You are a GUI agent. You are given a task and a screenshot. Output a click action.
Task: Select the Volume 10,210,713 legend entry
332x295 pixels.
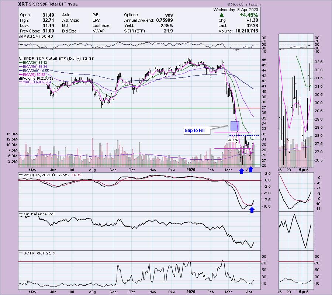click(x=36, y=79)
